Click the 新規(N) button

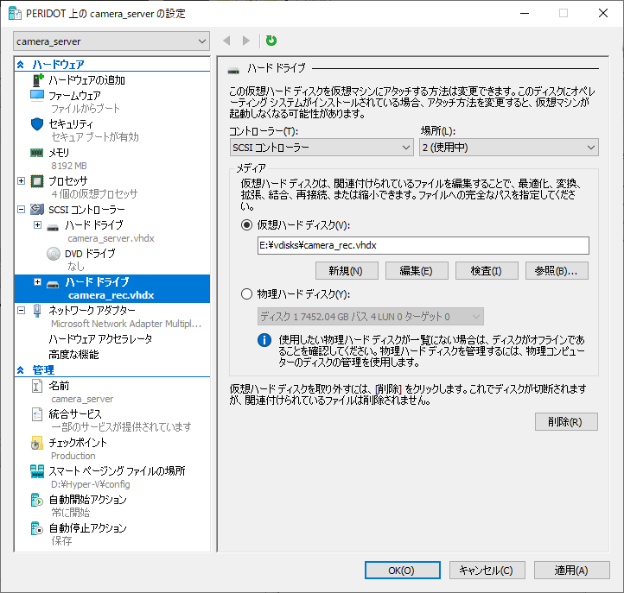347,271
